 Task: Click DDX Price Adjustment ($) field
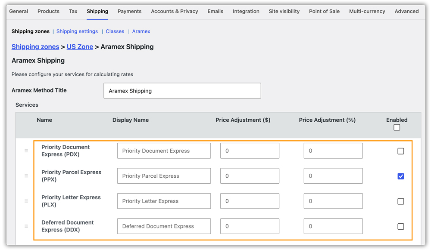(x=250, y=226)
